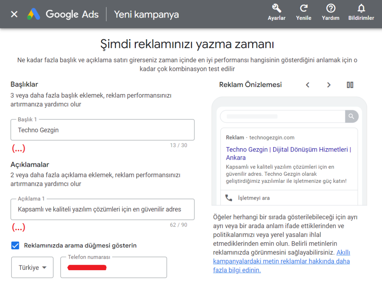Click the page heading Şimdi reklamınızı yazma zamanı

(x=187, y=44)
